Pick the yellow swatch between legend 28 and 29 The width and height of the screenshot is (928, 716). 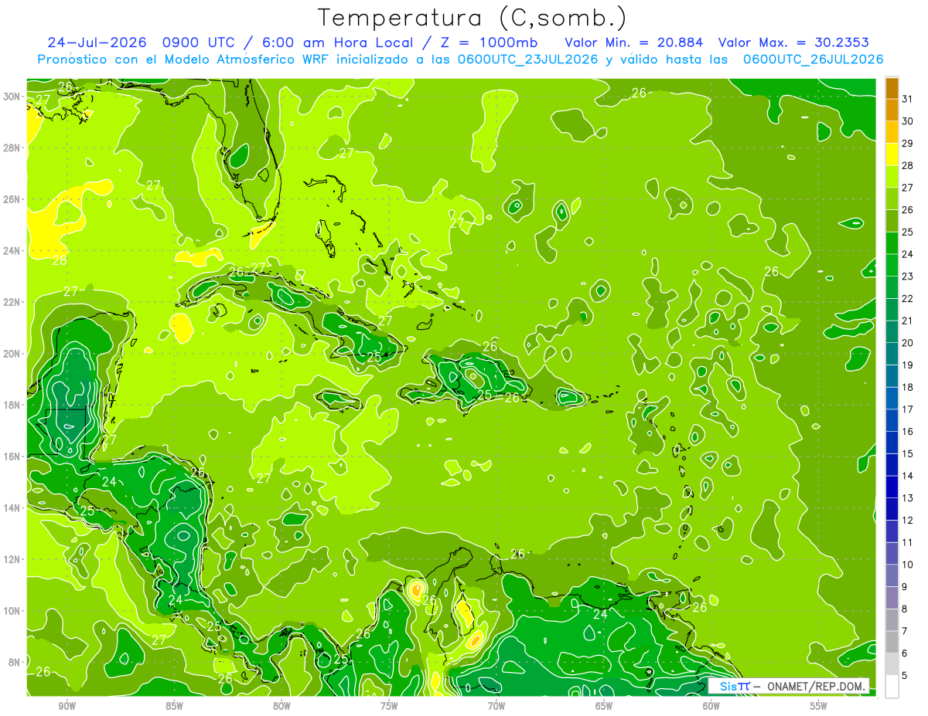click(892, 154)
